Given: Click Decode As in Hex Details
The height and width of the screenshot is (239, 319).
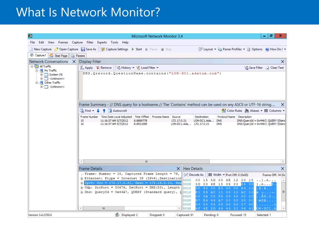Looking at the screenshot, I should (x=194, y=175).
